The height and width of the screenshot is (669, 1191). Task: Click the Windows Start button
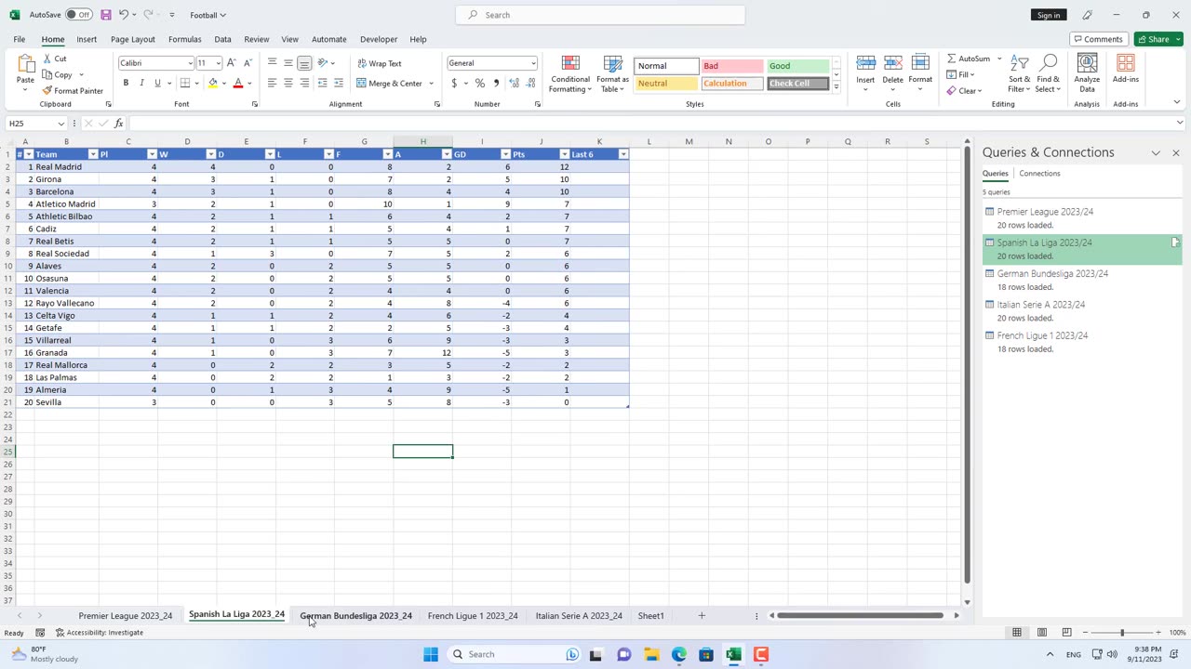tap(431, 654)
